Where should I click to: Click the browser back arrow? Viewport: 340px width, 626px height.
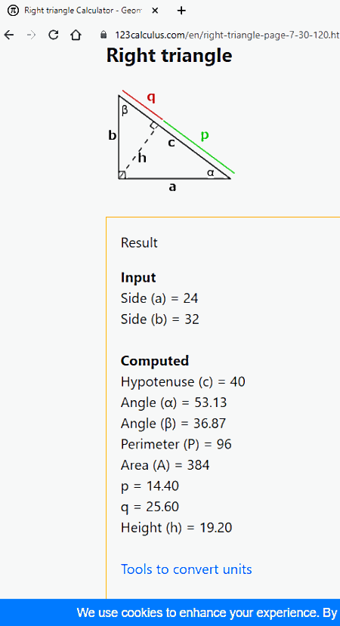point(8,35)
